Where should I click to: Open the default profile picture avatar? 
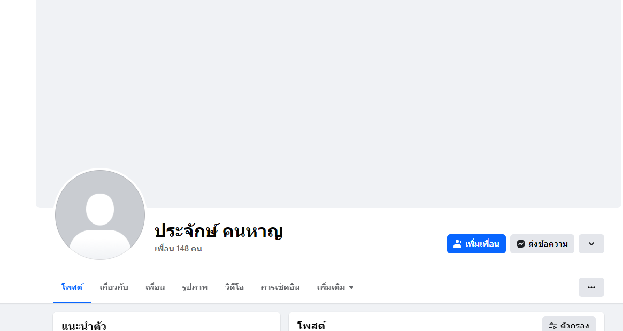click(x=100, y=215)
